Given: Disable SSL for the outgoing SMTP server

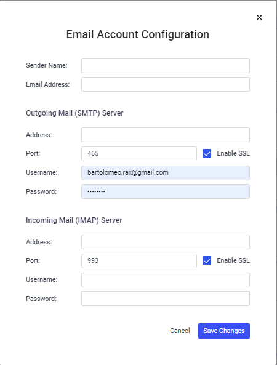Looking at the screenshot, I should click(x=207, y=154).
